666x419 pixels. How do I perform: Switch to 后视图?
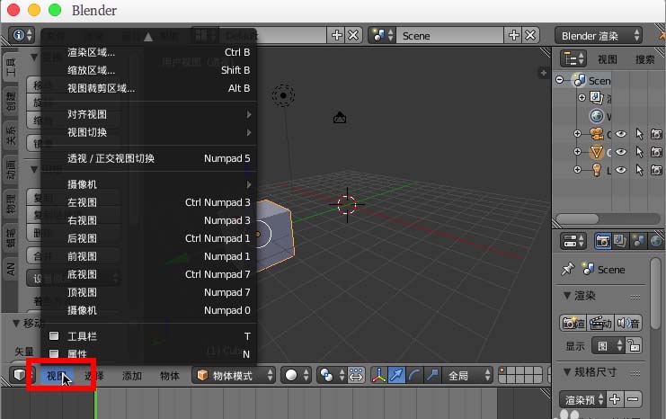tap(149, 238)
